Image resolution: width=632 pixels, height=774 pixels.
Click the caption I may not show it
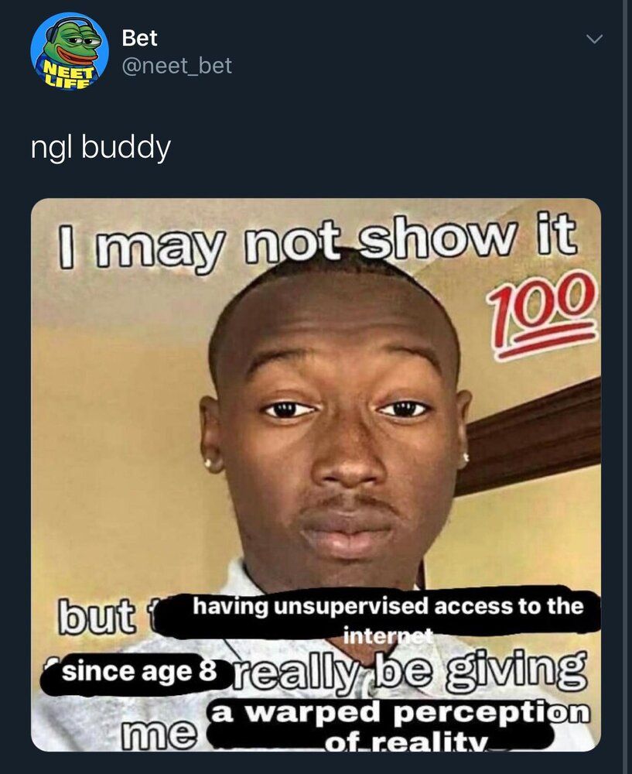pyautogui.click(x=317, y=241)
